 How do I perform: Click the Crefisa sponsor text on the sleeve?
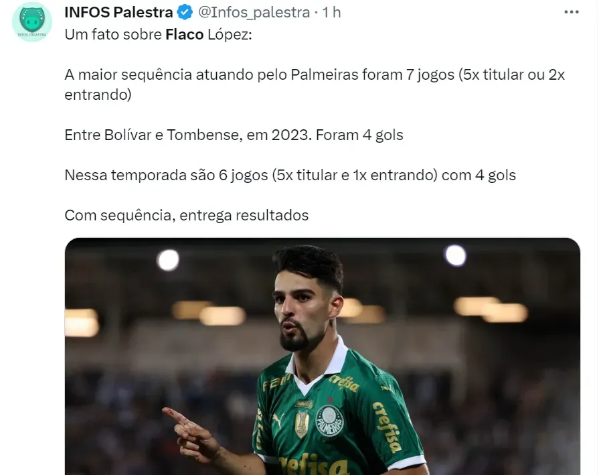click(x=387, y=427)
